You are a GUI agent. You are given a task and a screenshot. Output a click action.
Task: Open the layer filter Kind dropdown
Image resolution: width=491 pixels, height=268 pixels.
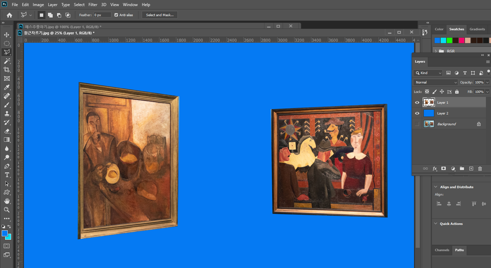point(428,73)
